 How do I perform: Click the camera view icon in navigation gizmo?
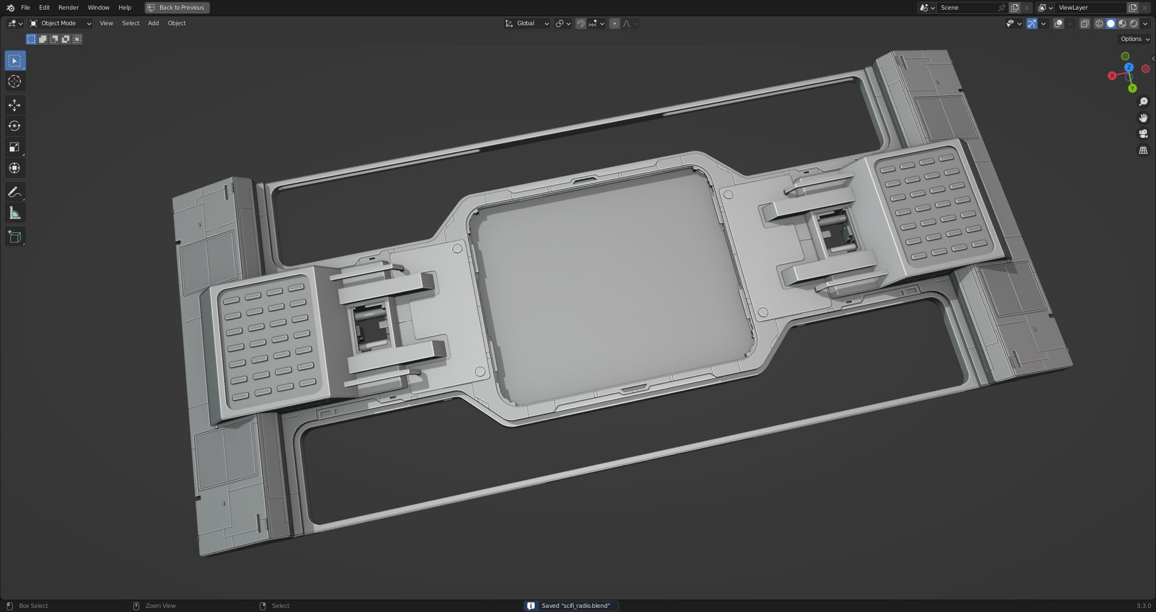pyautogui.click(x=1143, y=134)
